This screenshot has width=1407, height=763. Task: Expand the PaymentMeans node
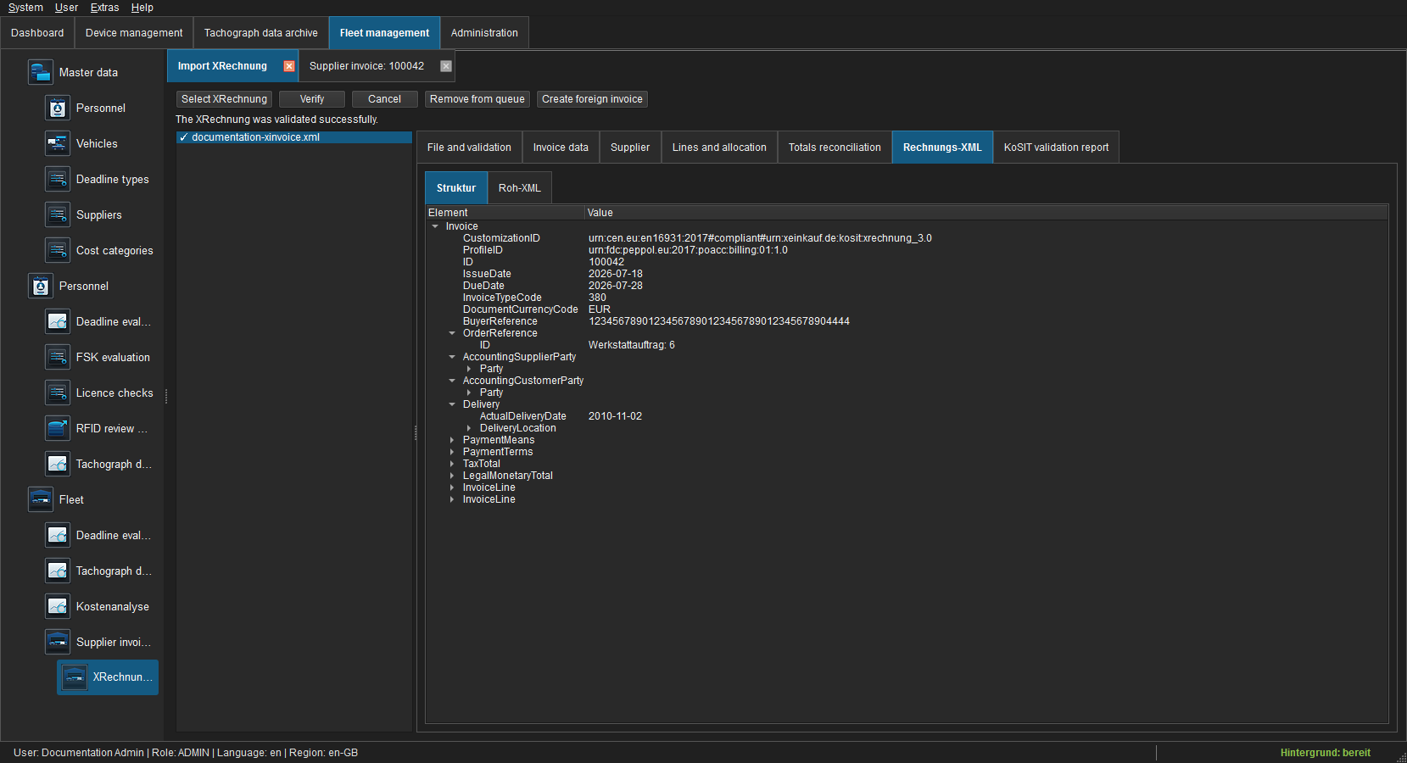[x=452, y=440]
